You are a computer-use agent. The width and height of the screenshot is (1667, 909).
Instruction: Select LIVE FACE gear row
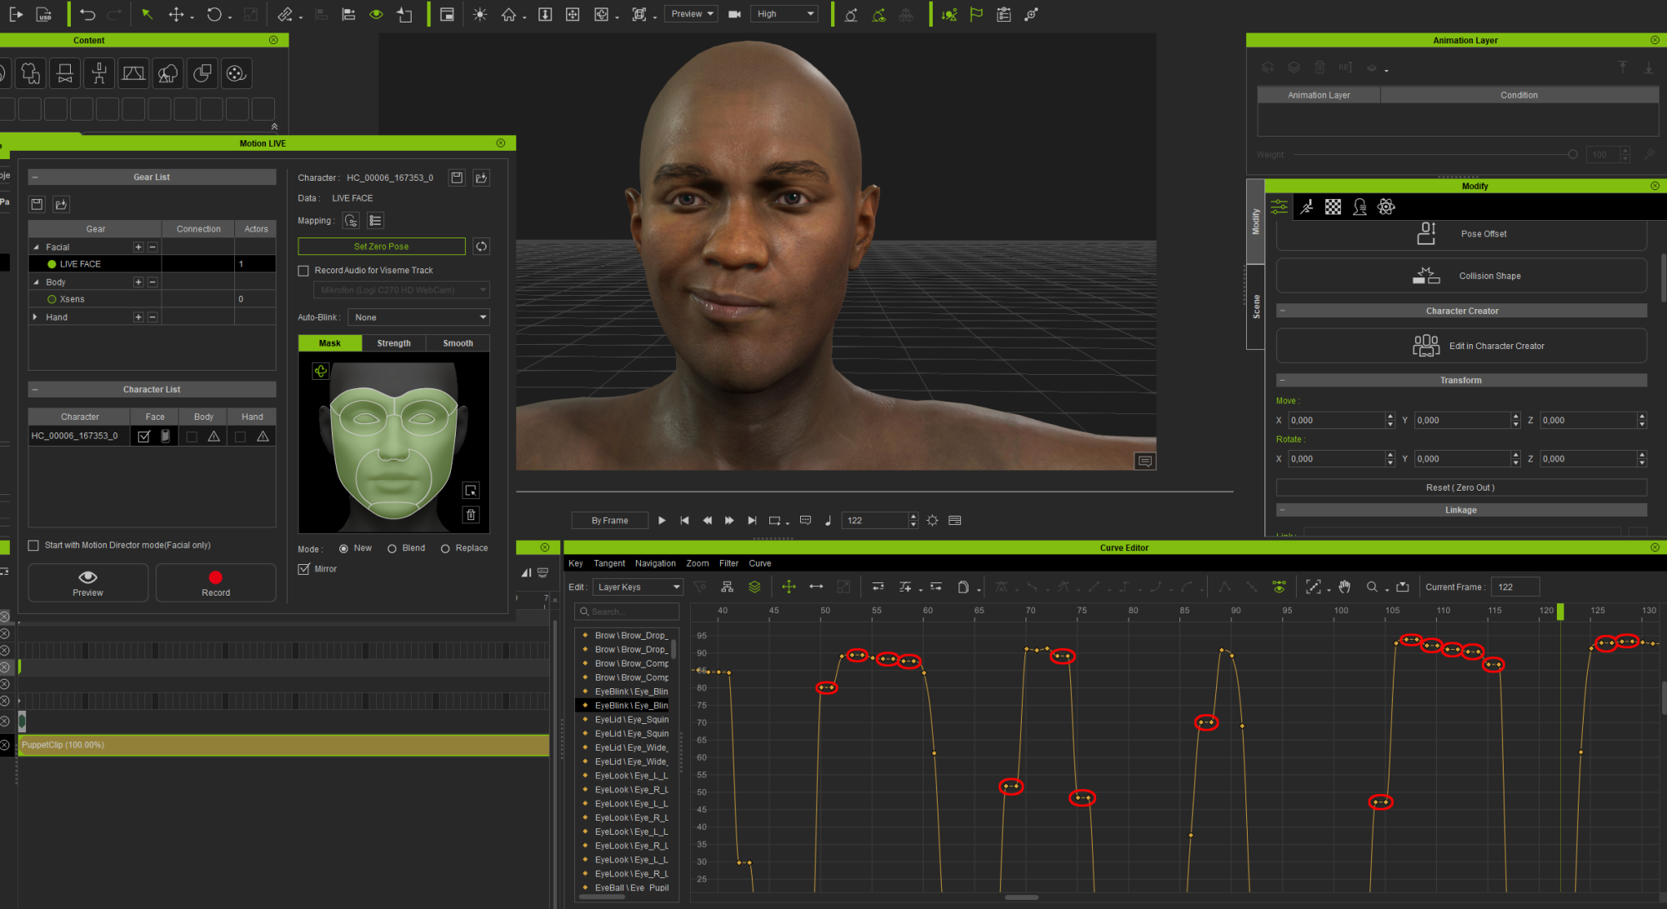coord(152,264)
